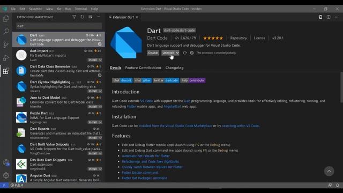
Task: Open Install dropdown for dart-import
Action: tap(100, 60)
